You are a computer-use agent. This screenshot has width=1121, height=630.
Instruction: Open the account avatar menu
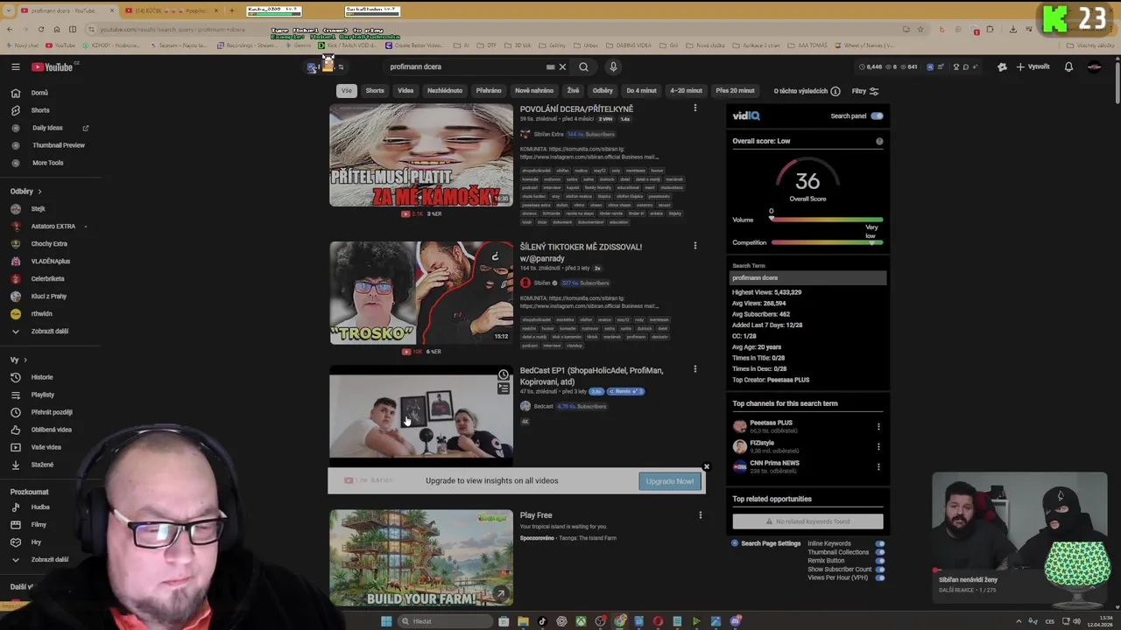tap(1094, 66)
